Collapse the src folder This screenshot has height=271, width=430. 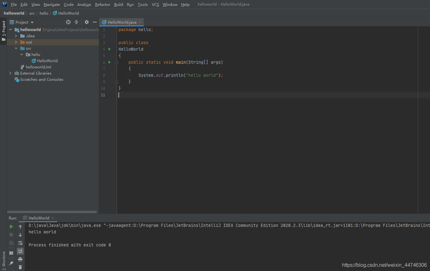tap(16, 48)
